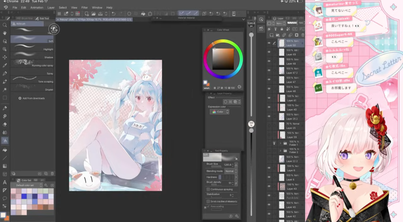Tap the canvas flip/rotate floating button
Screen dimensions: 403x222
54,29
